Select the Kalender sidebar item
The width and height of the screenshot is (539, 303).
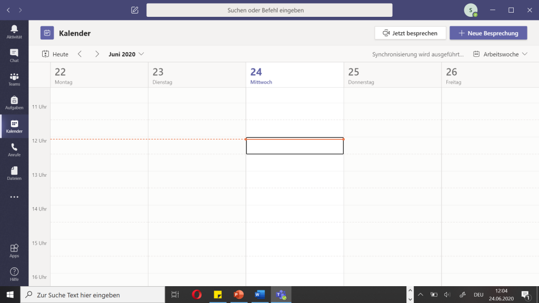tap(14, 126)
